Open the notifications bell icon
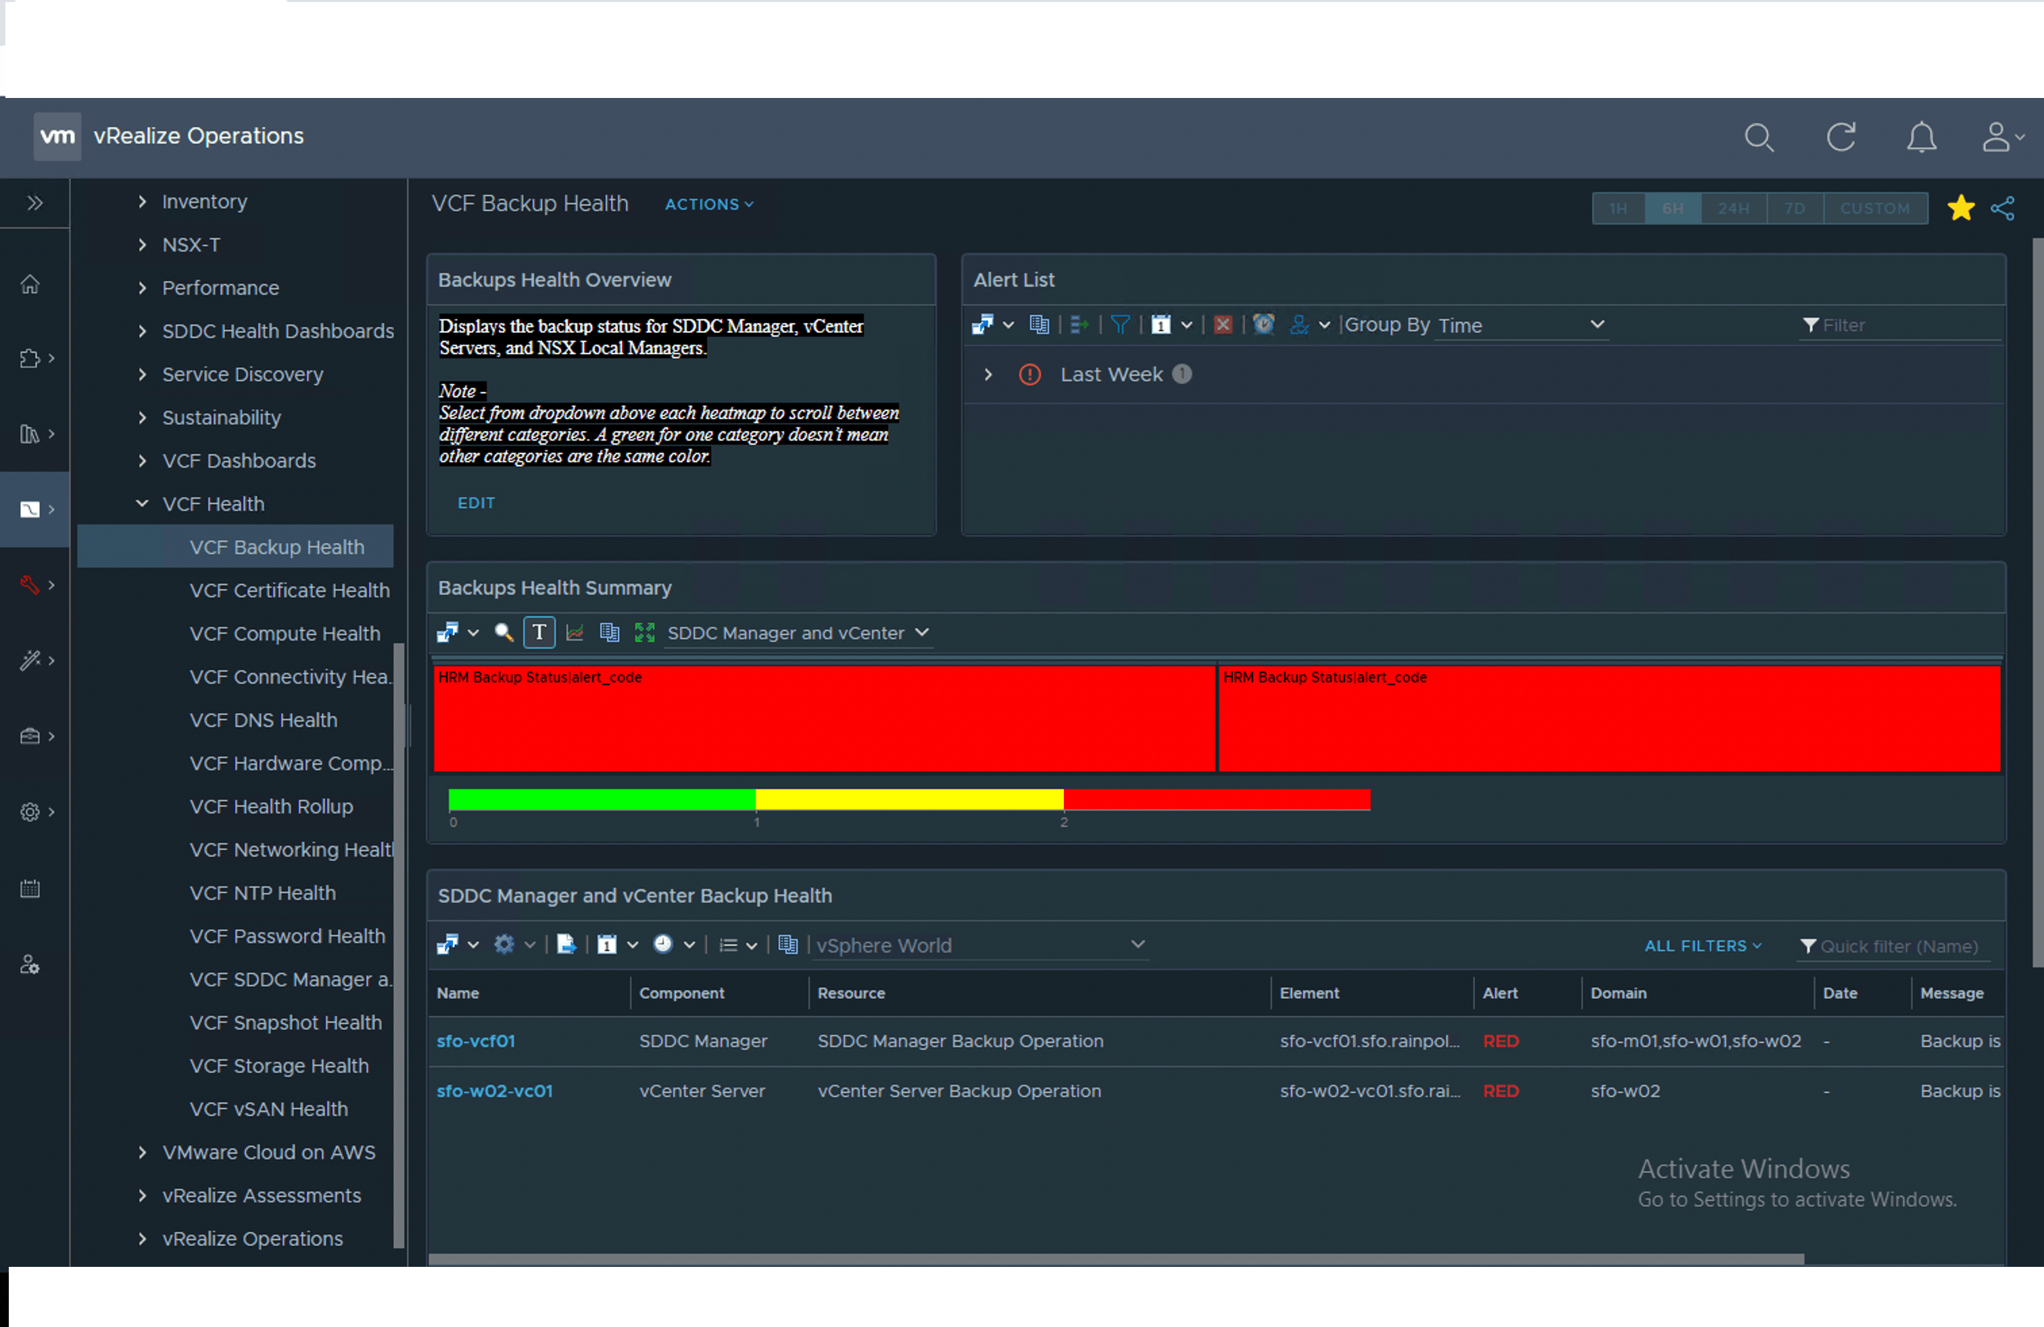This screenshot has height=1327, width=2044. click(1920, 136)
